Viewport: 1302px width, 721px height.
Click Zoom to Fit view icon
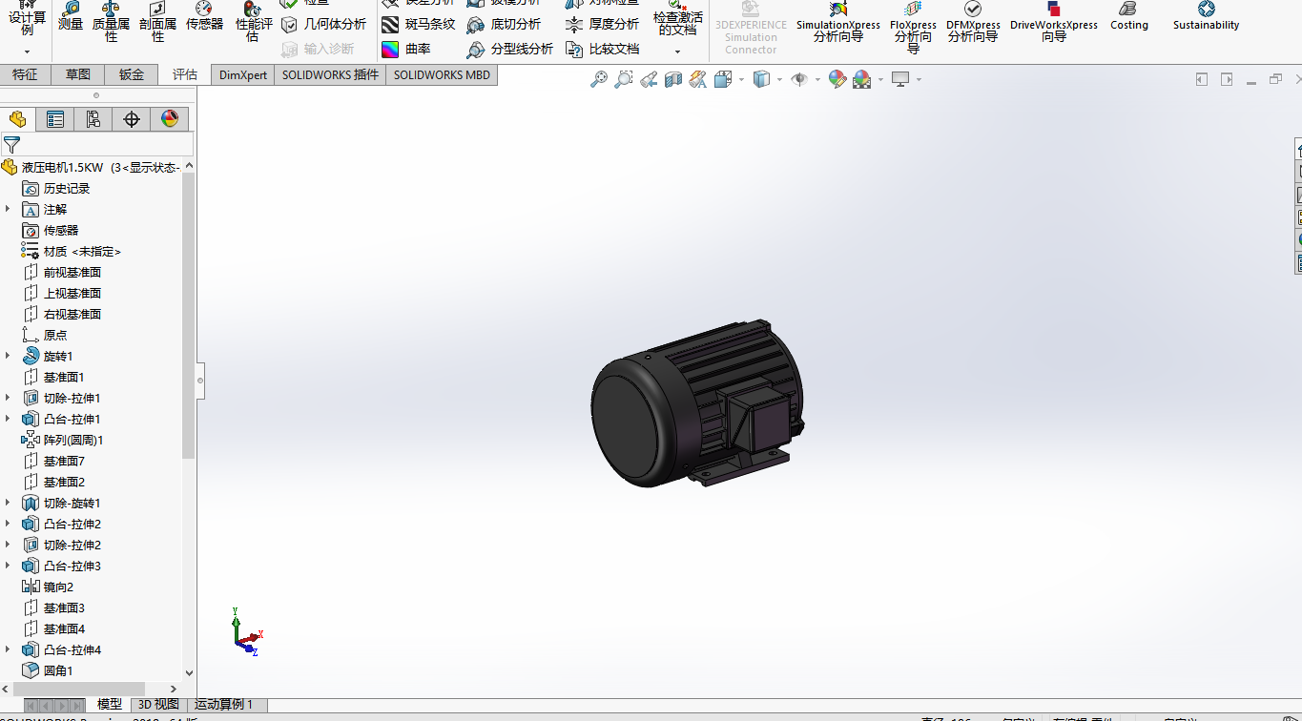[599, 80]
